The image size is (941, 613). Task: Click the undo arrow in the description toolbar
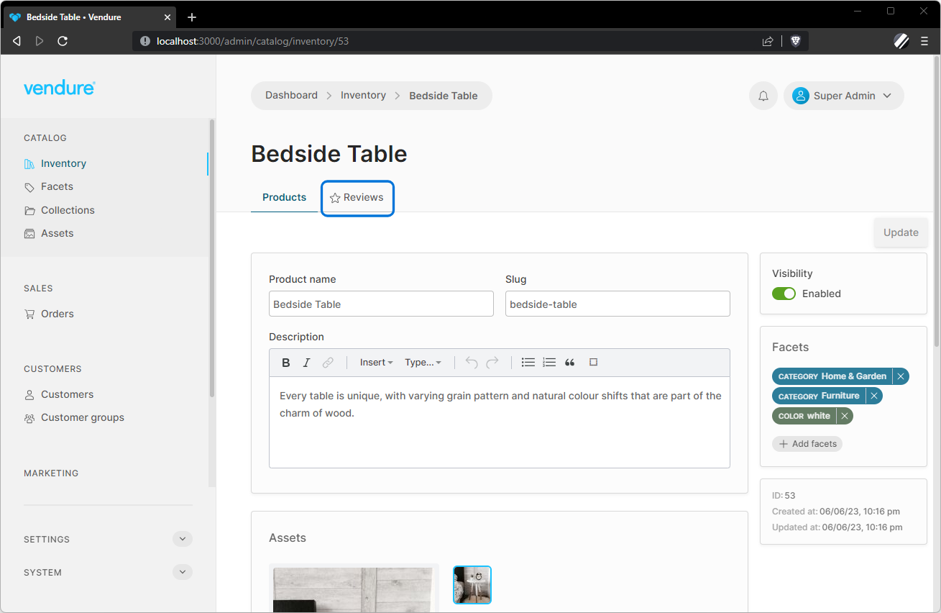[472, 362]
